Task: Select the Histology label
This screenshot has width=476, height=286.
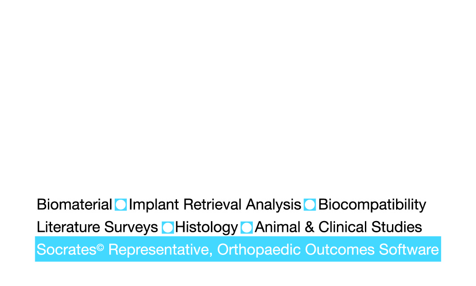Action: (206, 227)
